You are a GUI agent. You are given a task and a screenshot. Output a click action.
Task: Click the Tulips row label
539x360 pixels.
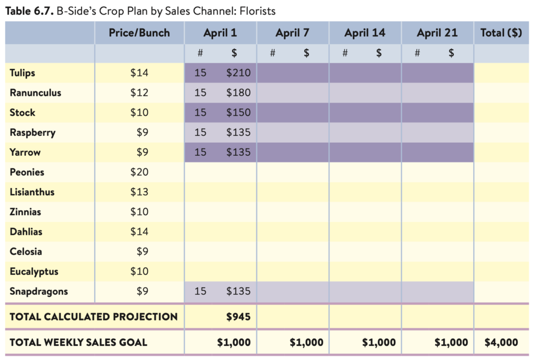click(22, 73)
